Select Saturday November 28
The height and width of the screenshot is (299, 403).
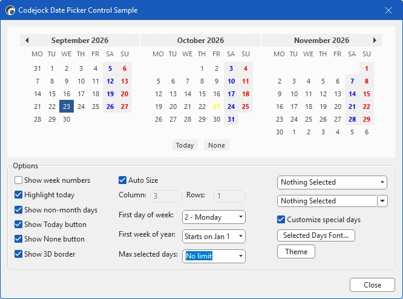pyautogui.click(x=352, y=119)
